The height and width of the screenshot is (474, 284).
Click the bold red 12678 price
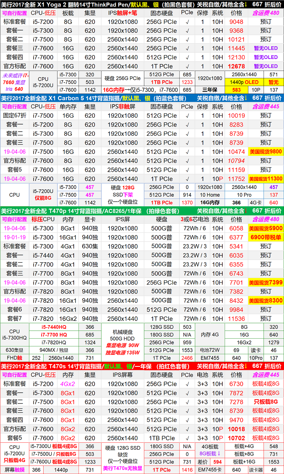pyautogui.click(x=236, y=66)
